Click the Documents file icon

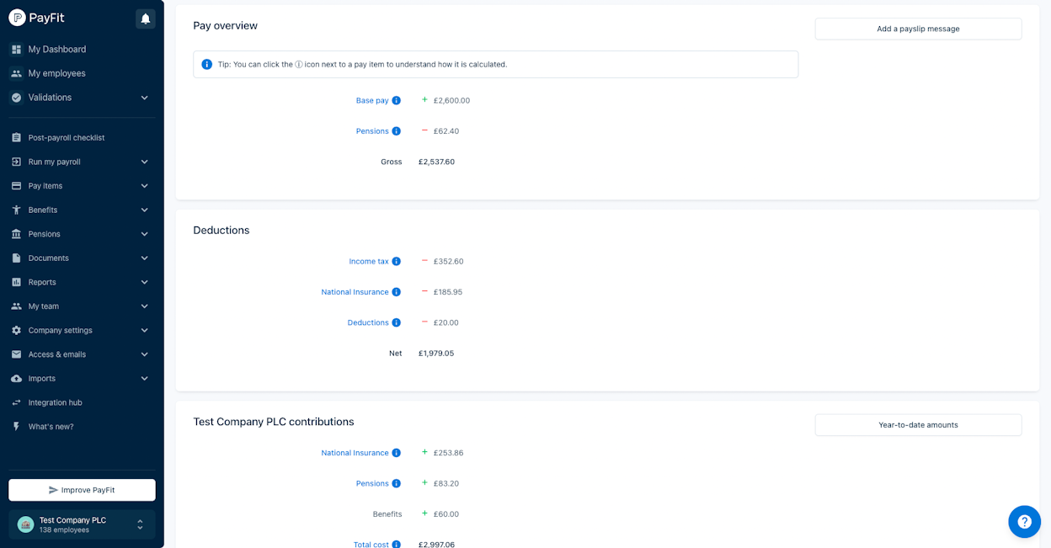click(x=16, y=258)
